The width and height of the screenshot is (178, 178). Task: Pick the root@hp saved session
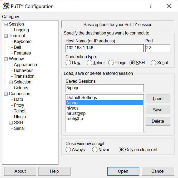coord(75,119)
